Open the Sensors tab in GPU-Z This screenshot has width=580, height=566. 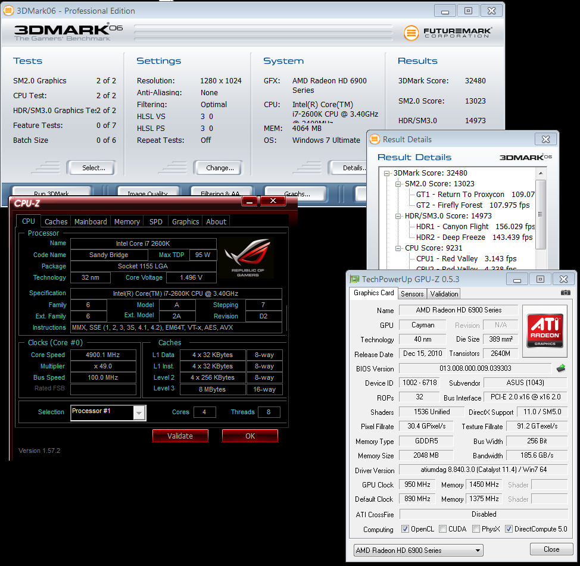412,293
